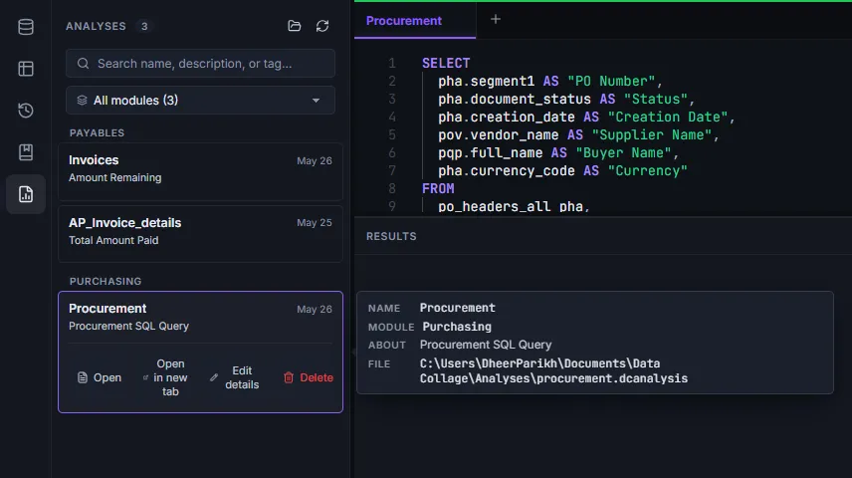Click the FROM keyword on line 8

[438, 188]
